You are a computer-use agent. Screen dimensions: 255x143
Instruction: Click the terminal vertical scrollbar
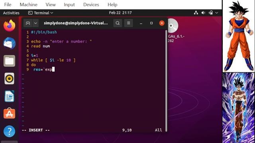pyautogui.click(x=166, y=81)
